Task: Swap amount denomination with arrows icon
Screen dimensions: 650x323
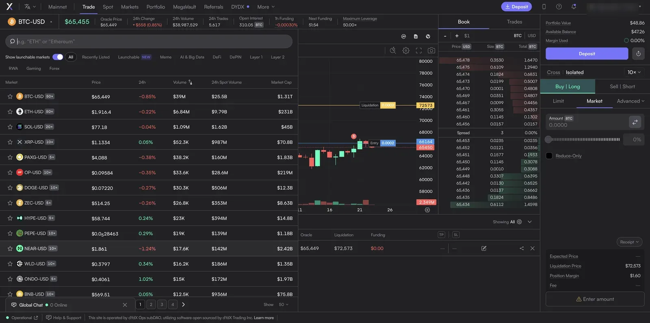Action: pos(635,122)
